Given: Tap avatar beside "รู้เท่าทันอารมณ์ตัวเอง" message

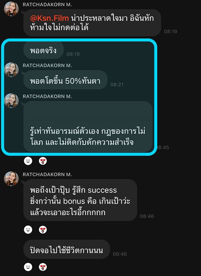Looking at the screenshot, I should pyautogui.click(x=11, y=101).
